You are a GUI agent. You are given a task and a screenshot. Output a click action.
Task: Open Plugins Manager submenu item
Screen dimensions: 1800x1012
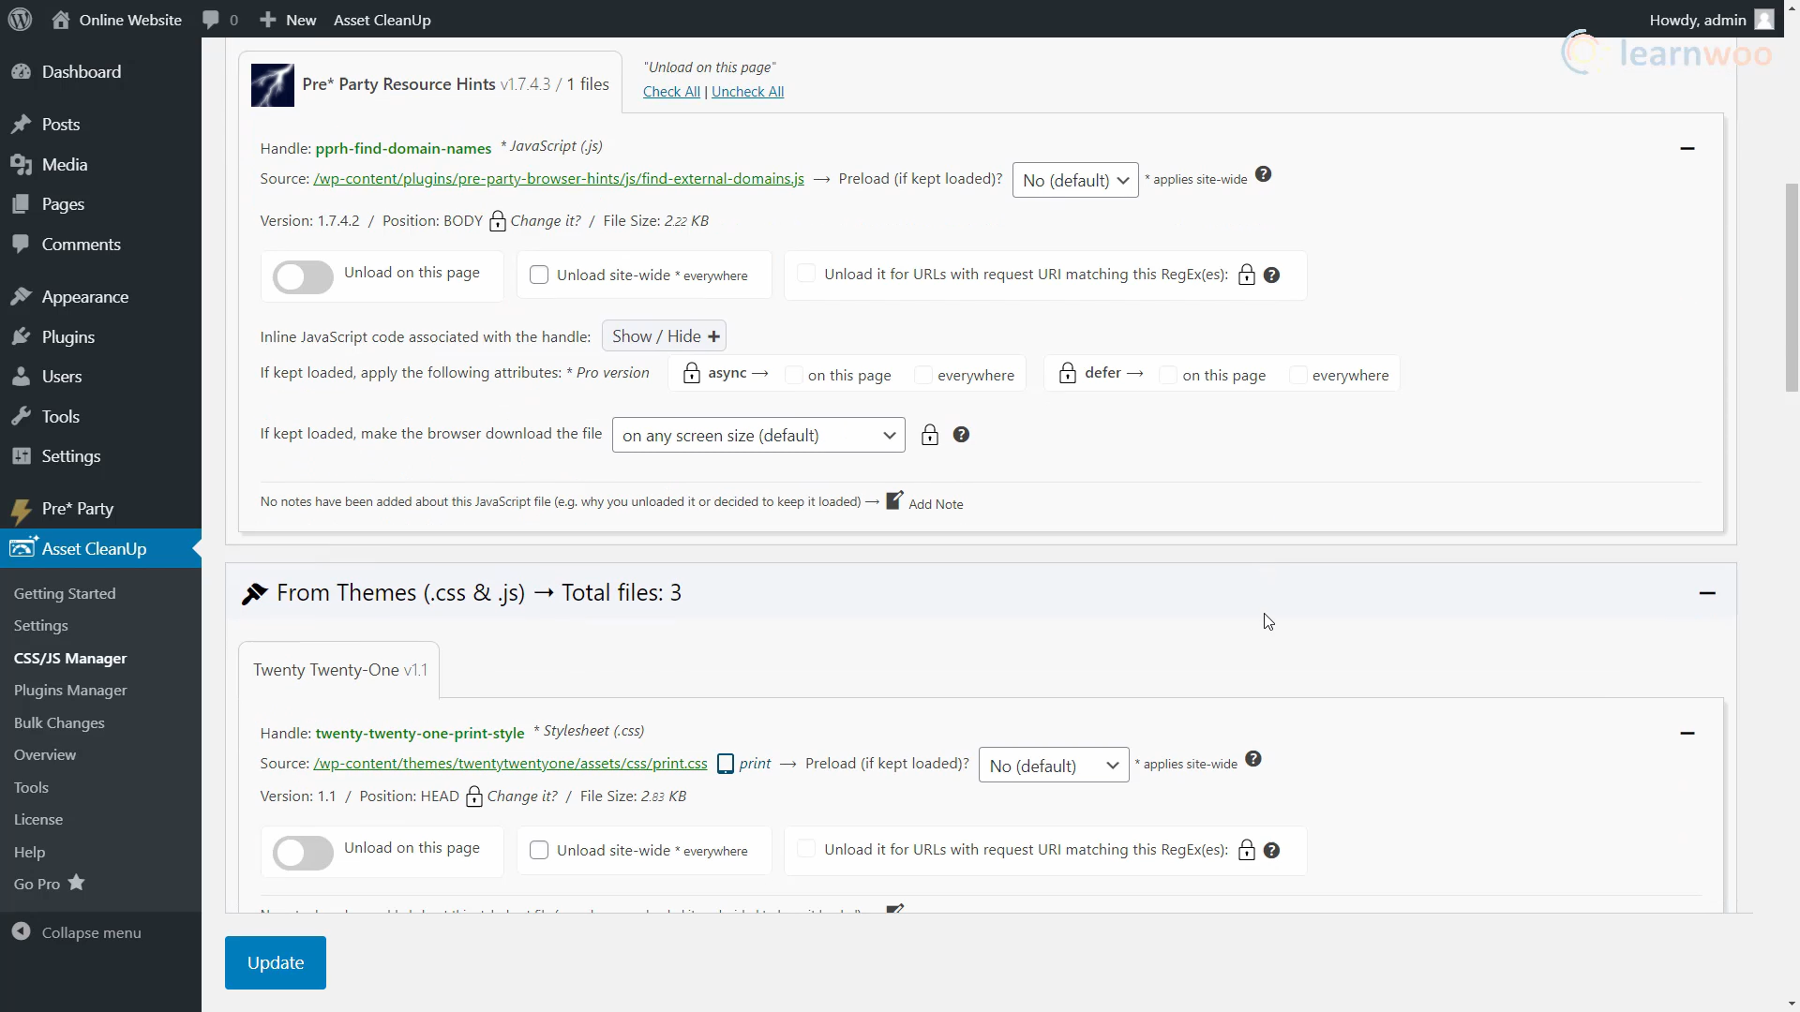tap(70, 691)
